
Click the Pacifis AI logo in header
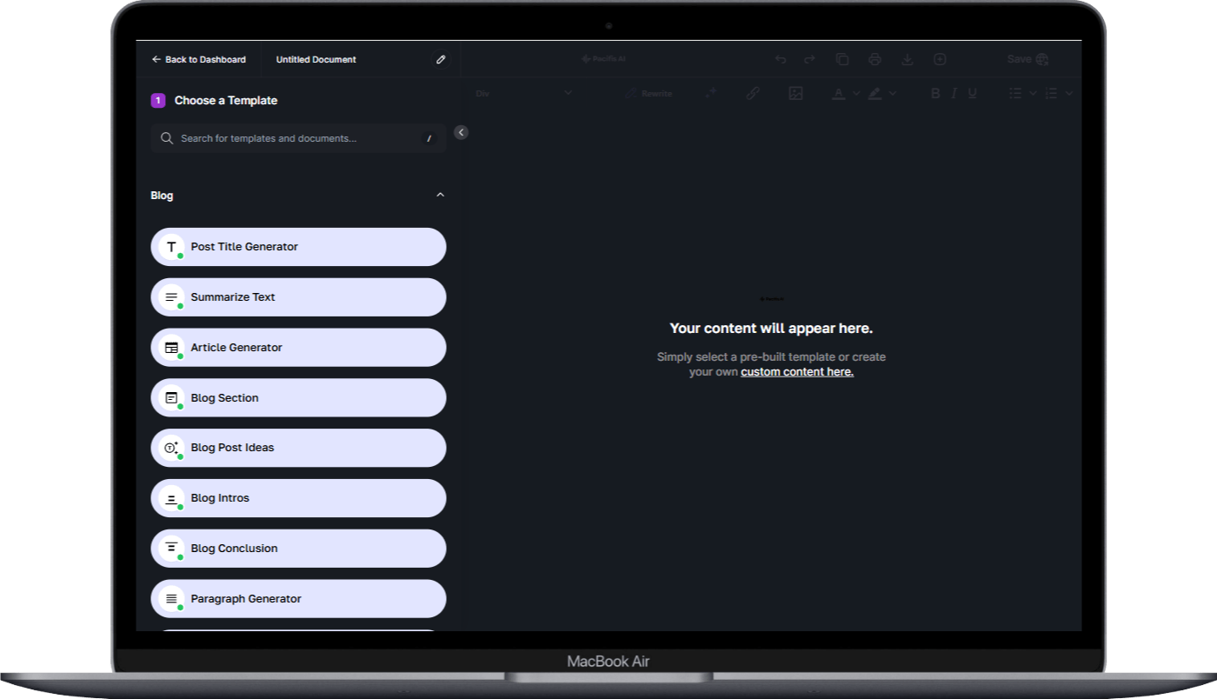603,59
